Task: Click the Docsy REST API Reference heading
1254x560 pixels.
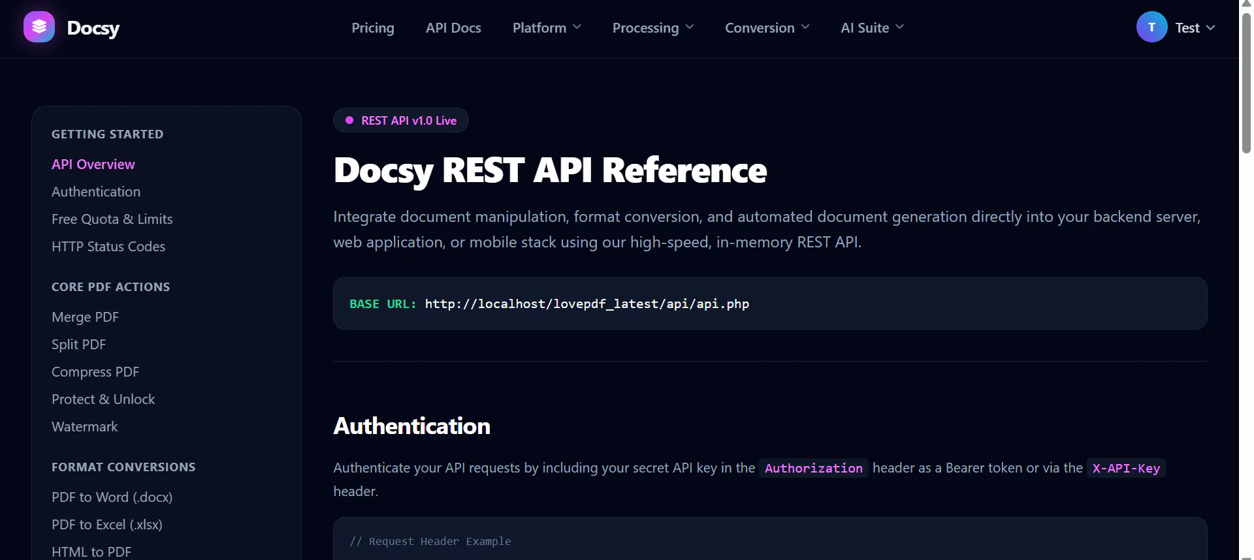Action: point(550,170)
